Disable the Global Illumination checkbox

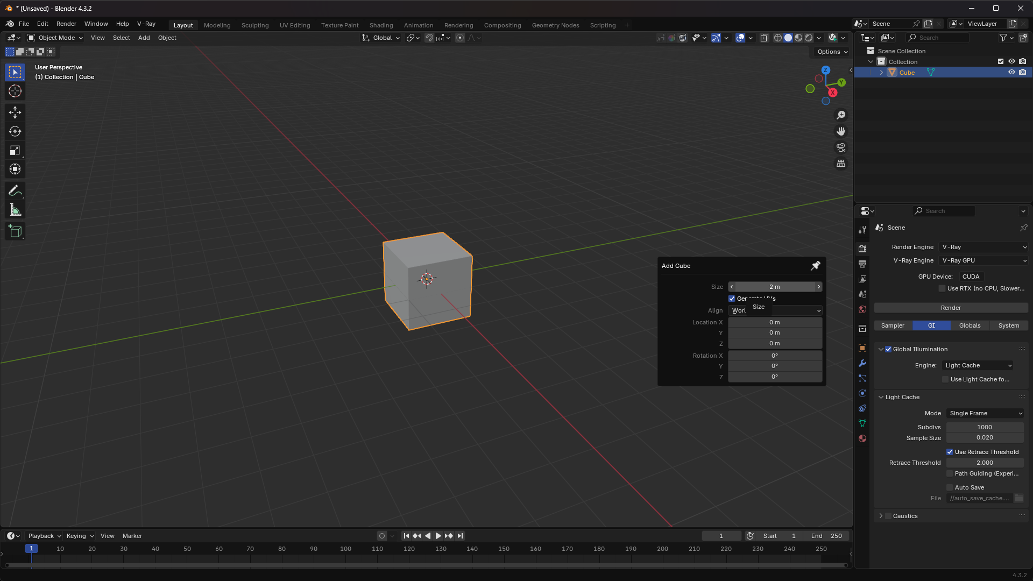tap(888, 349)
